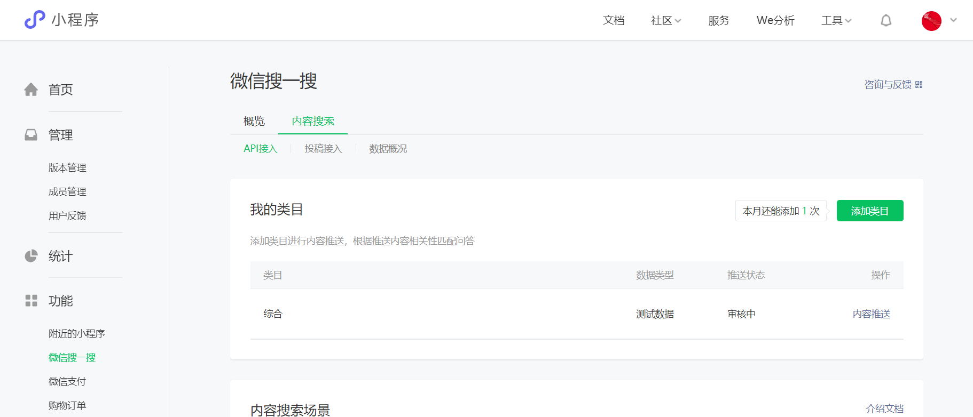Image resolution: width=973 pixels, height=417 pixels.
Task: Click the 咨询与反馈 link
Action: pos(888,84)
